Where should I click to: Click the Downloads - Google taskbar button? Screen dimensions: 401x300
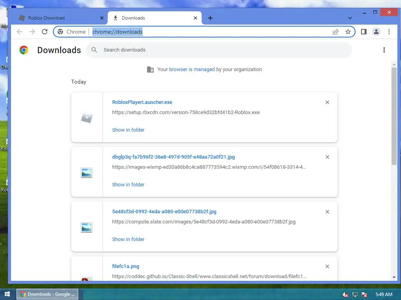tap(47, 294)
